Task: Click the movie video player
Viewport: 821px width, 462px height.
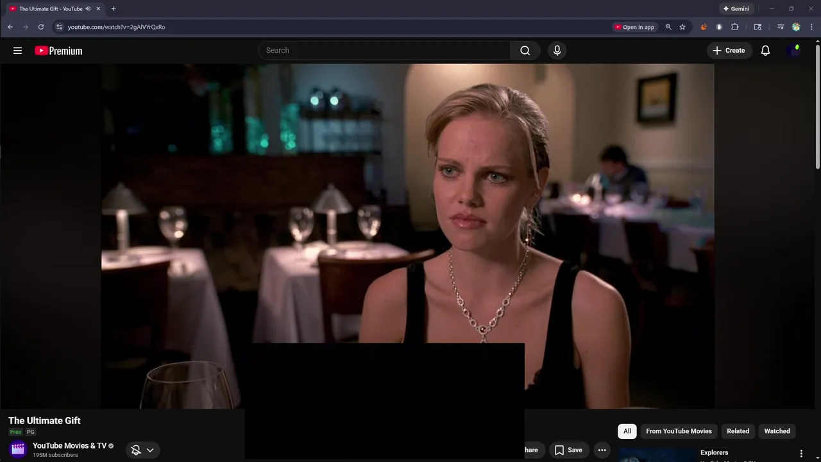Action: point(407,236)
